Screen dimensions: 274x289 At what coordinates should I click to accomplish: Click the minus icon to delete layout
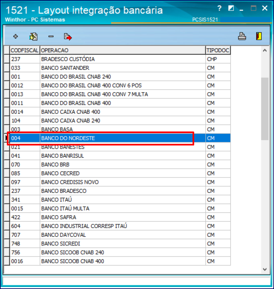click(51, 36)
